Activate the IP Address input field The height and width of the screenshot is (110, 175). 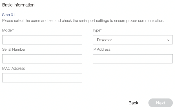click(133, 59)
